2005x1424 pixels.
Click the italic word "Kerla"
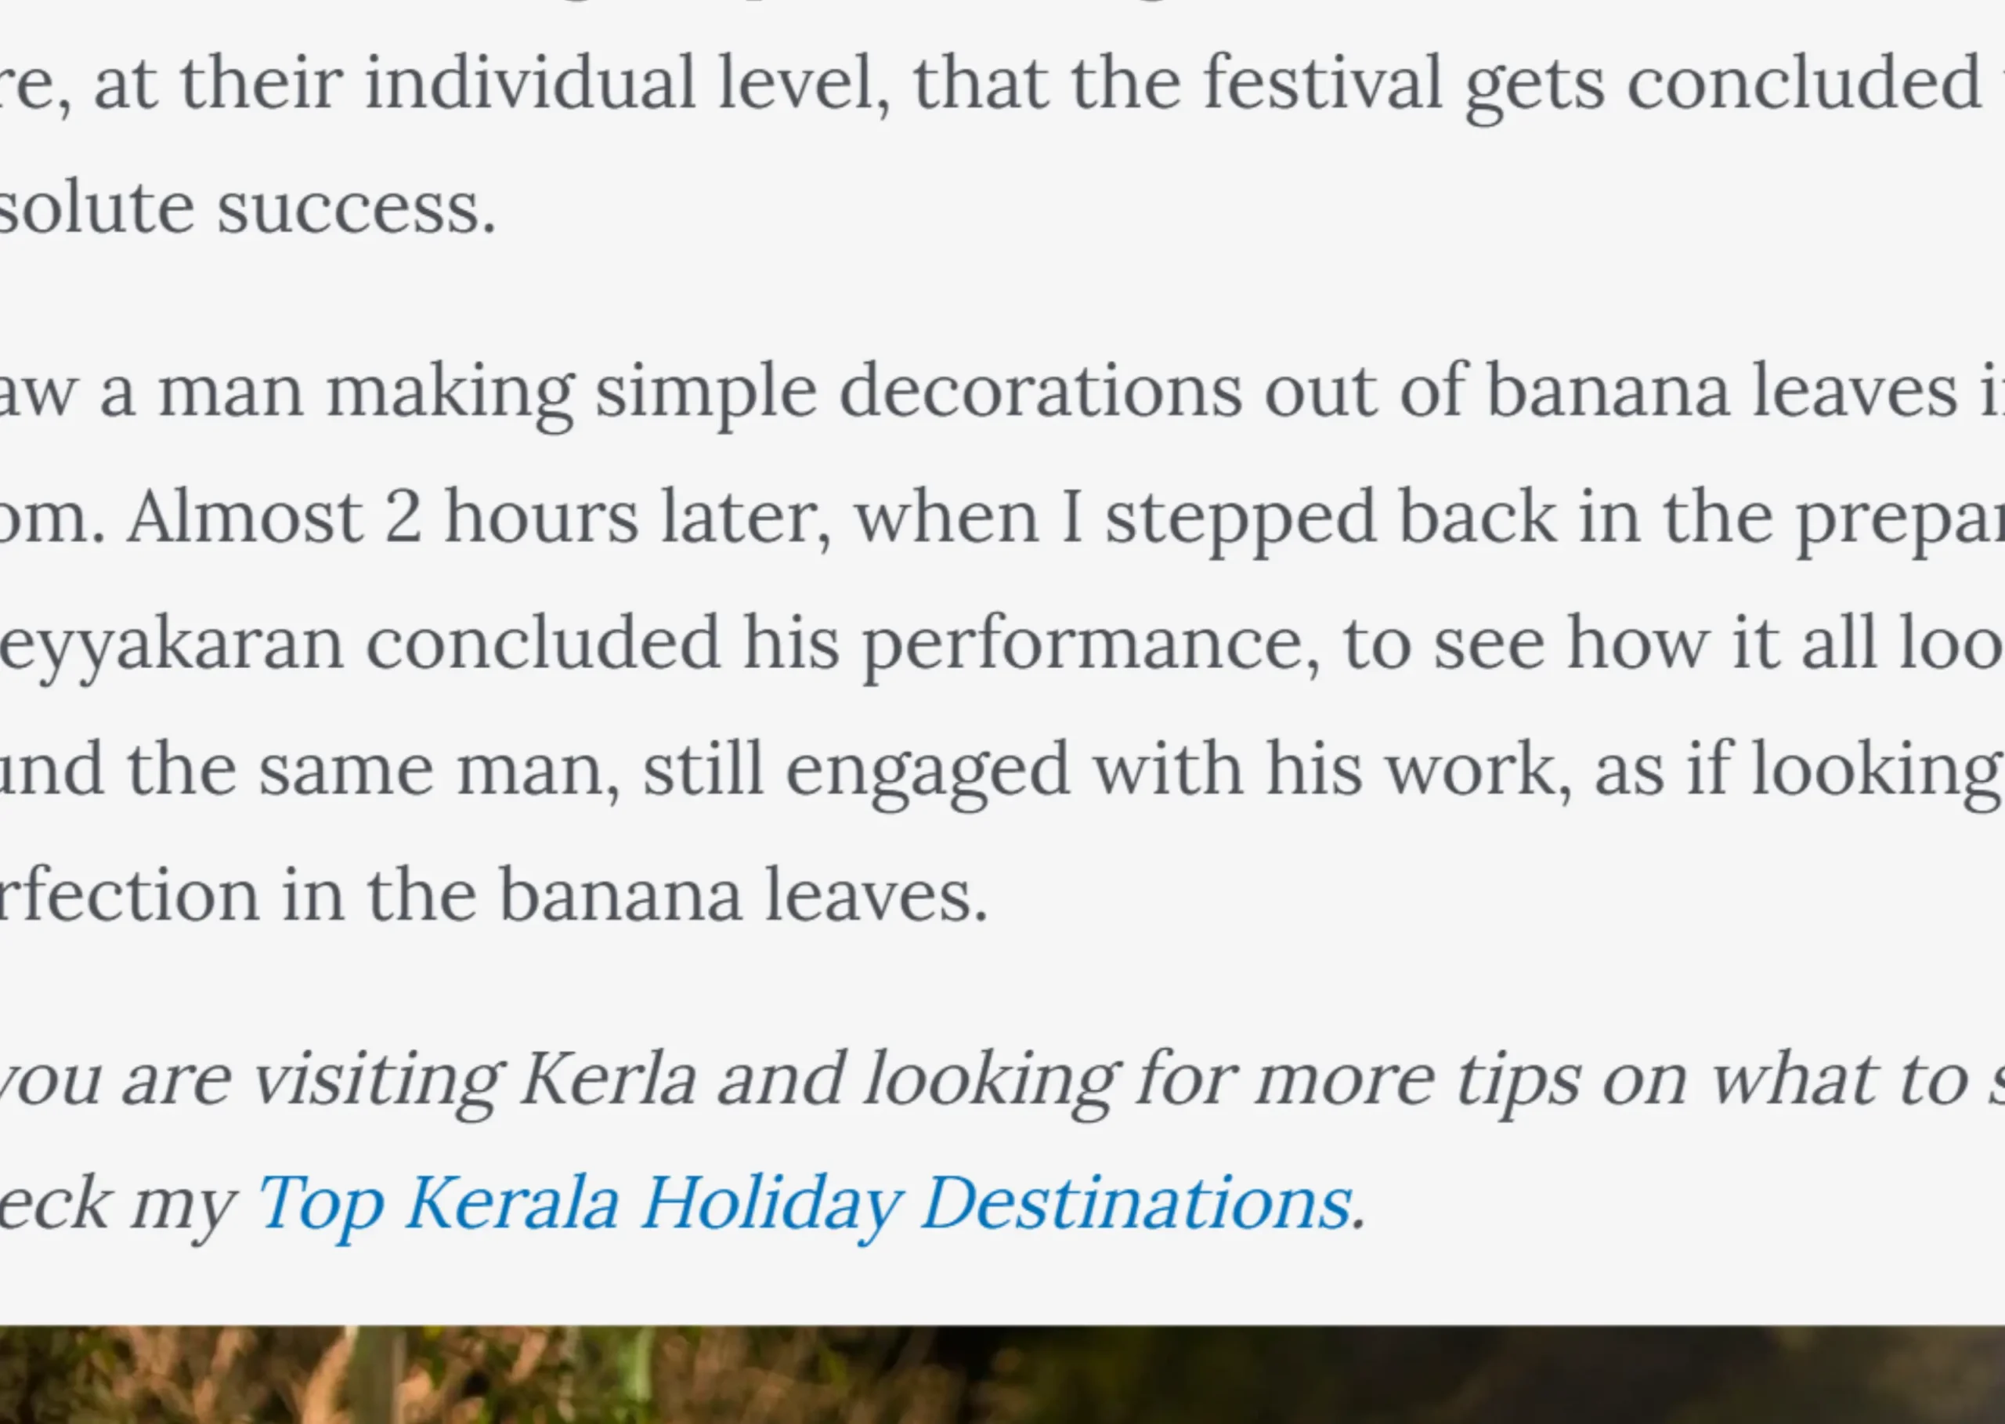[609, 1079]
